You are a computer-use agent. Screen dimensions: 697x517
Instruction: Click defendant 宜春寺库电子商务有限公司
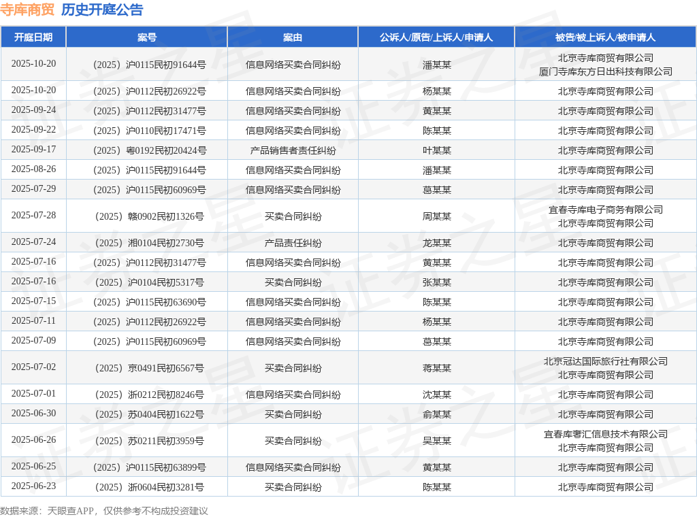[x=605, y=210]
